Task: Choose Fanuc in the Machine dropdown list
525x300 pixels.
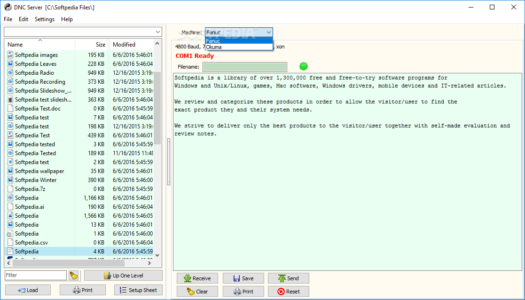Action: point(239,41)
